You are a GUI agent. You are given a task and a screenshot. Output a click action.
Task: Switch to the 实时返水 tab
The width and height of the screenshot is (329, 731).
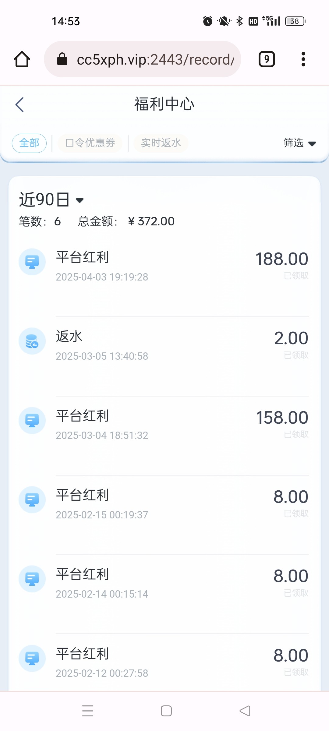pos(161,143)
